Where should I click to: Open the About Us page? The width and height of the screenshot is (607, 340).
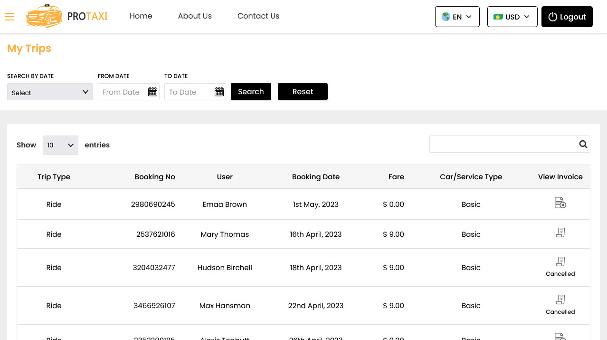pyautogui.click(x=195, y=16)
